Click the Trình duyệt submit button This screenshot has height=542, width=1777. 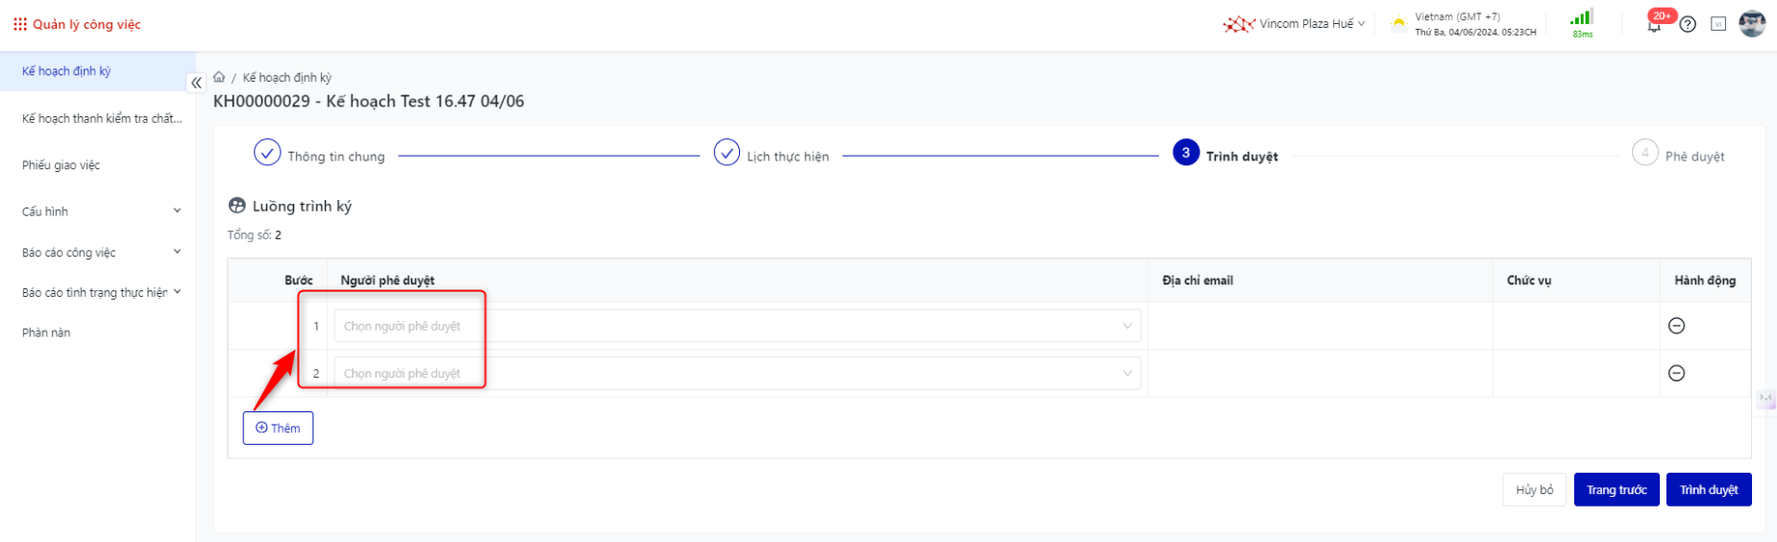pos(1708,490)
